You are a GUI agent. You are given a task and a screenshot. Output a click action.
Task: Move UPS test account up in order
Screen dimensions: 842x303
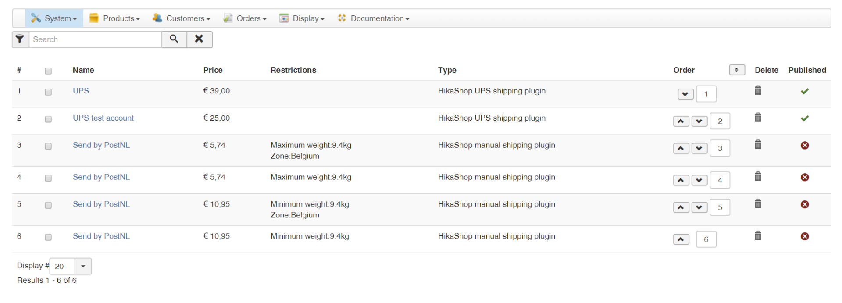tap(681, 121)
